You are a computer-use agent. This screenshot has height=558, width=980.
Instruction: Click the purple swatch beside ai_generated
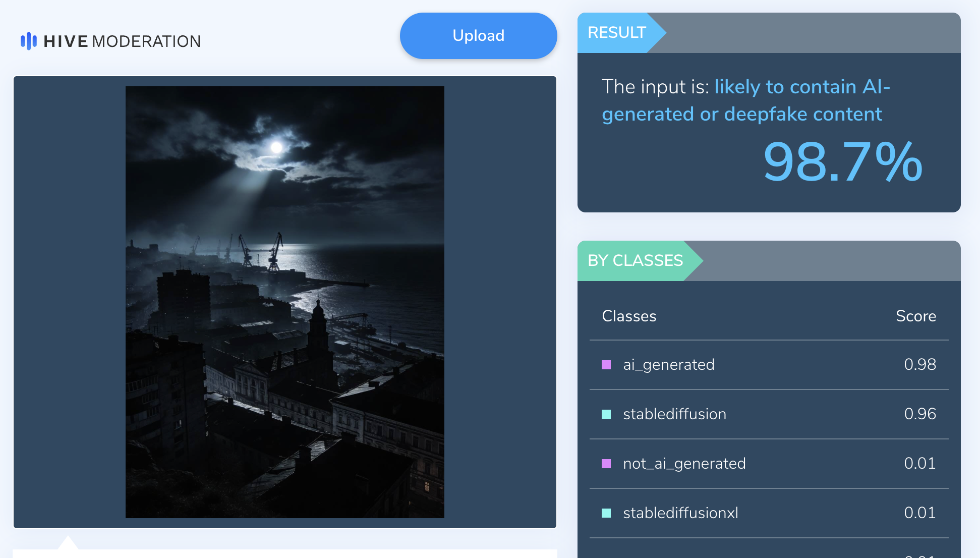coord(606,365)
